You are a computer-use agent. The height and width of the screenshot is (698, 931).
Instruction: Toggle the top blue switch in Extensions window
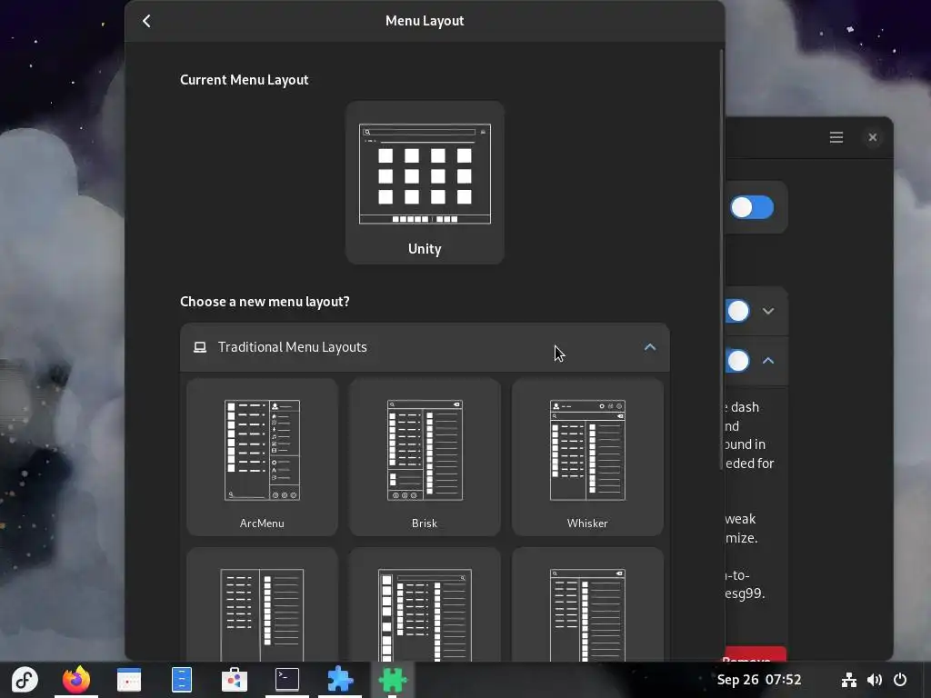(x=752, y=208)
